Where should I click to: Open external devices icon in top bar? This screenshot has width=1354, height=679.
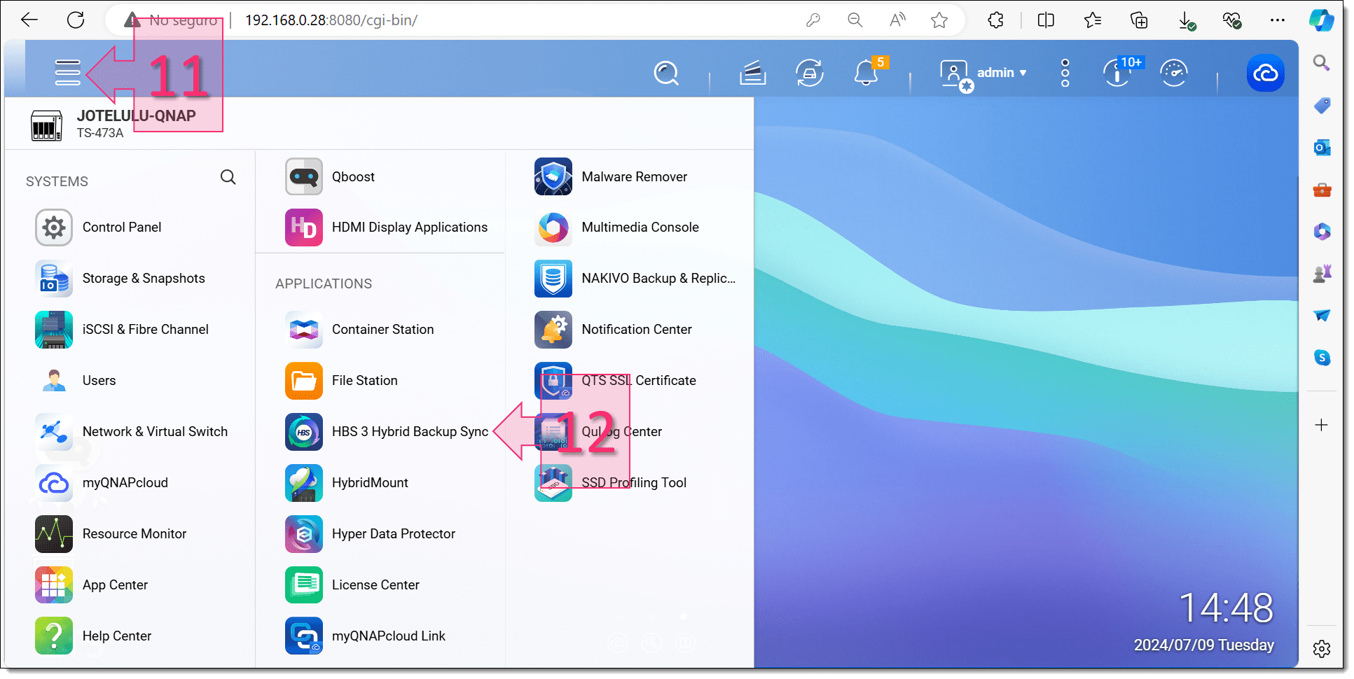coord(809,73)
